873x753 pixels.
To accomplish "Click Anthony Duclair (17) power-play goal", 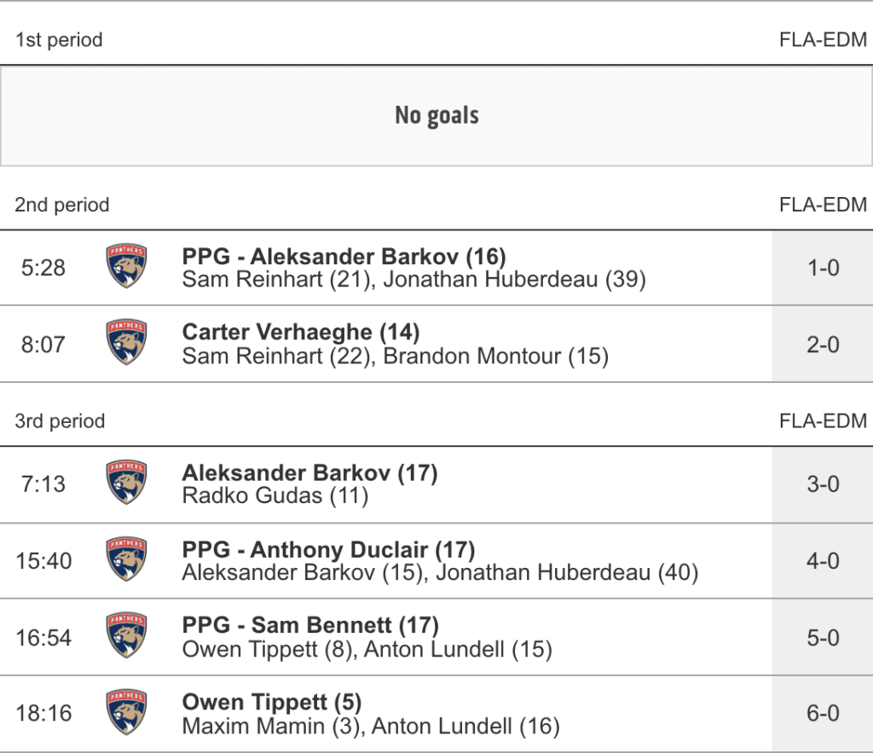I will point(328,550).
